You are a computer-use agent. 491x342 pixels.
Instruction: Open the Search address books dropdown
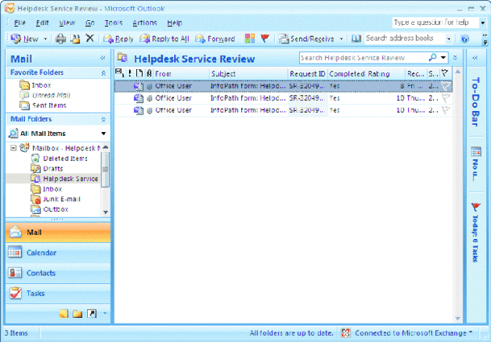449,39
